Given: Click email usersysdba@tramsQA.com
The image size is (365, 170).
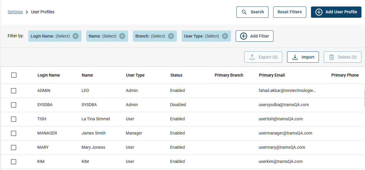Looking at the screenshot, I should 284,105.
